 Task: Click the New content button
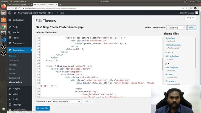tap(60, 13)
